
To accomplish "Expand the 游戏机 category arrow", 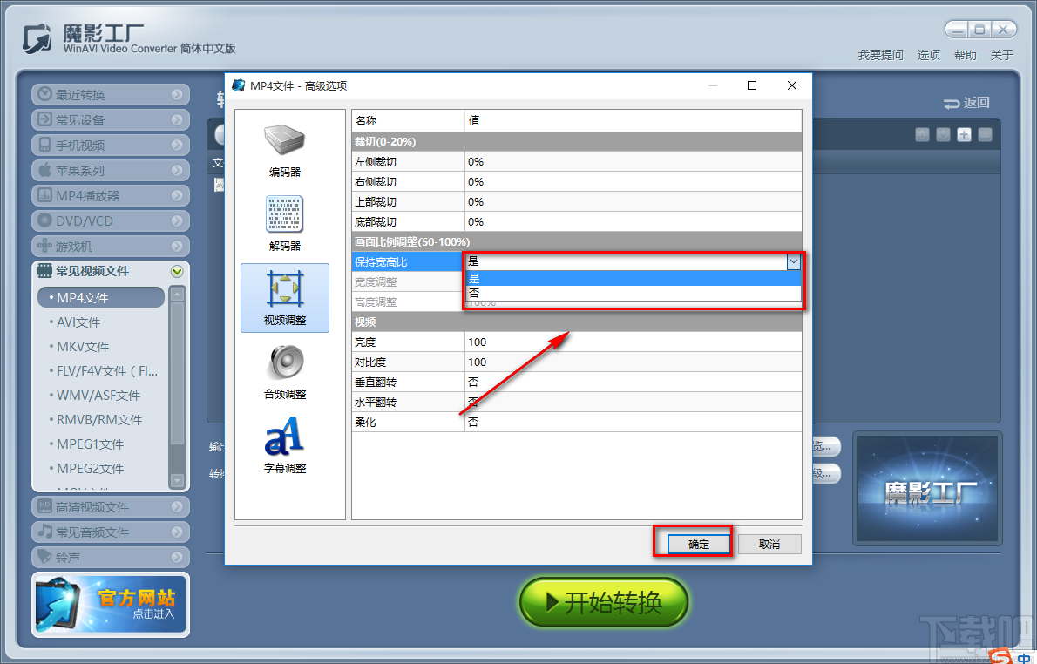I will coord(177,246).
